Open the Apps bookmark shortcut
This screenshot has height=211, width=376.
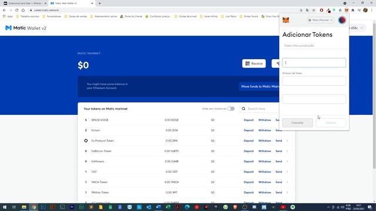[x=8, y=16]
